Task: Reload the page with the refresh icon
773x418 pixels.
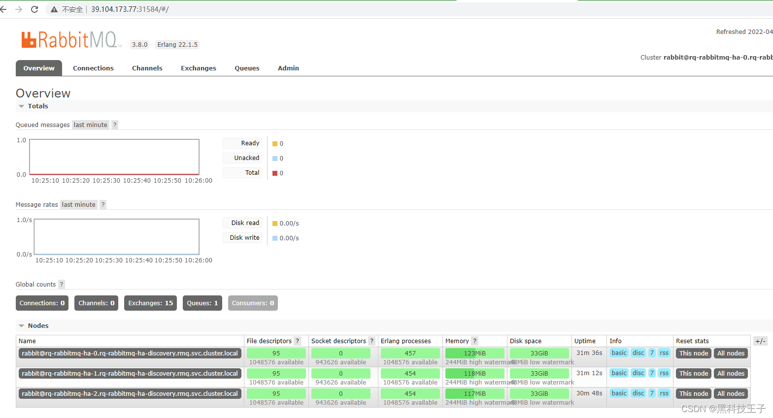Action: 34,9
